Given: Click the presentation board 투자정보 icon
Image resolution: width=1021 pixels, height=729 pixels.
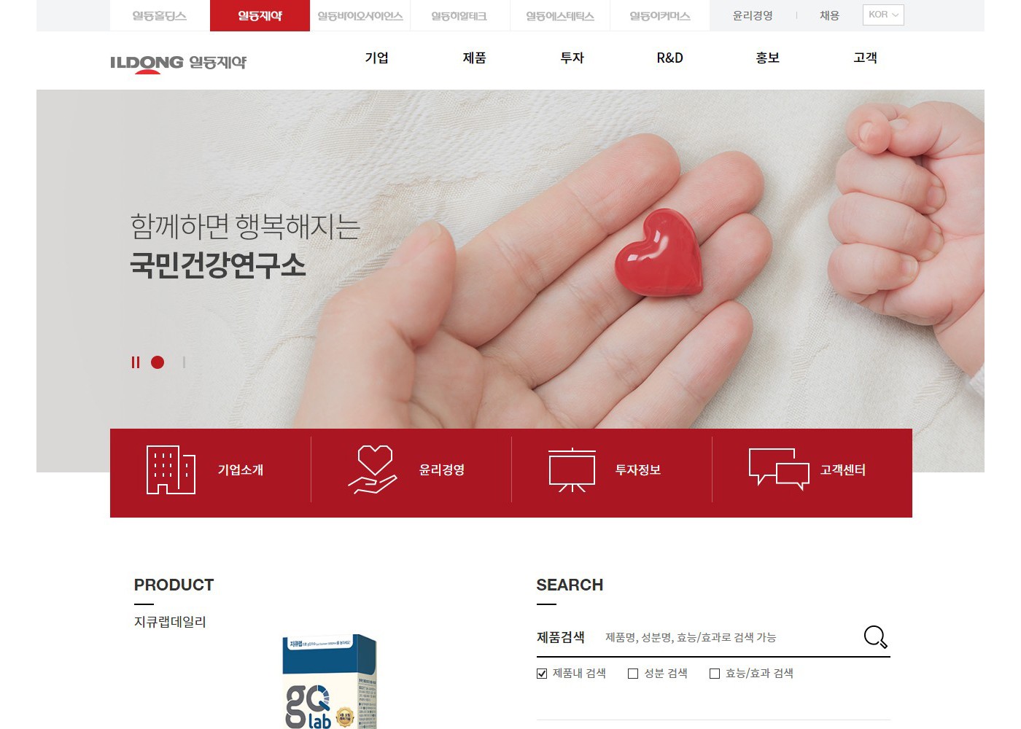Looking at the screenshot, I should [x=572, y=470].
